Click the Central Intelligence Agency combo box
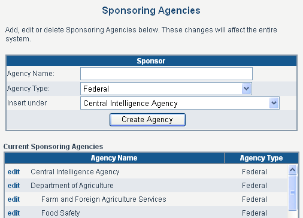 pyautogui.click(x=180, y=103)
